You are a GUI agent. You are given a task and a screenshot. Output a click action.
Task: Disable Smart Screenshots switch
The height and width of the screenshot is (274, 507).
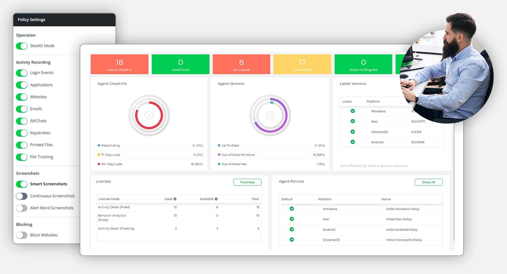tap(22, 184)
